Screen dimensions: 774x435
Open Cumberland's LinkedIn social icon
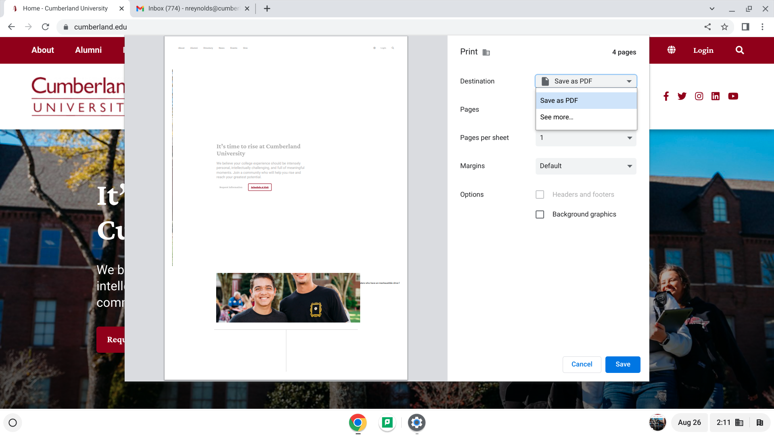pos(715,96)
